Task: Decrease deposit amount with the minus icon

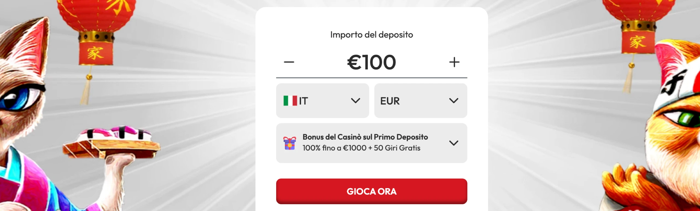Action: click(289, 62)
